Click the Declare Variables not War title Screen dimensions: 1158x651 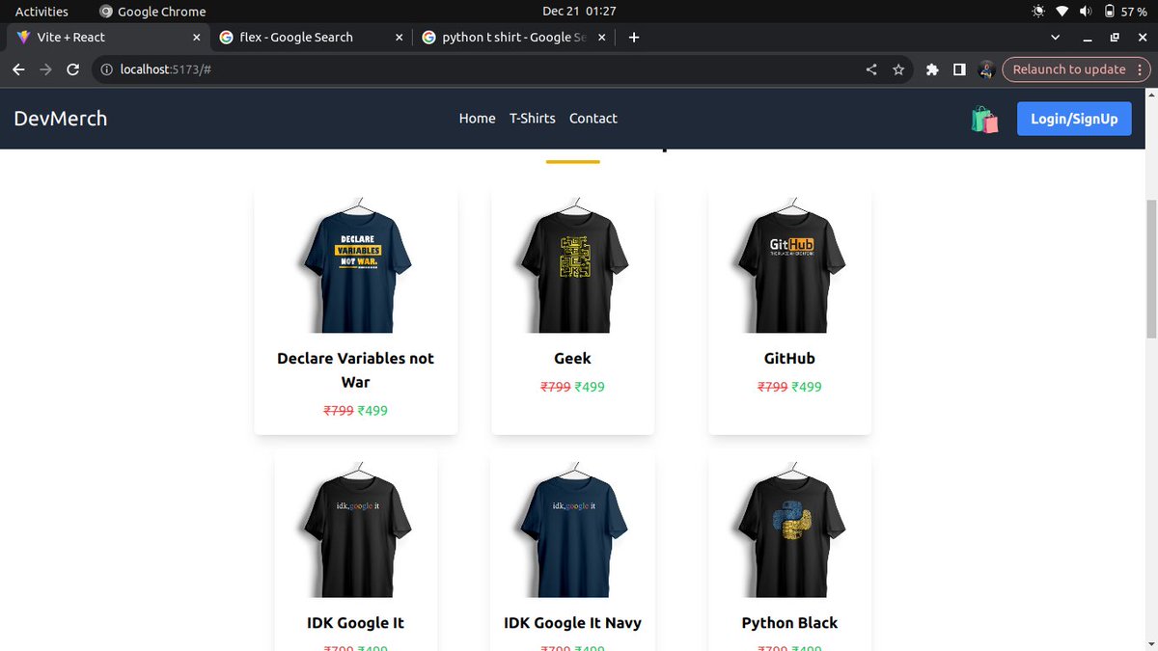pos(356,370)
